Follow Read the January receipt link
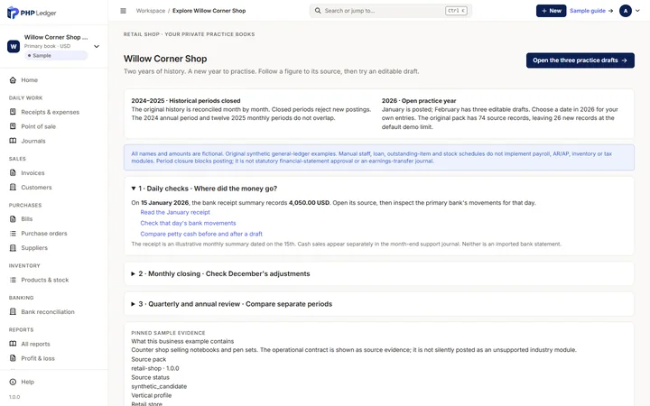The image size is (650, 406). pos(175,212)
